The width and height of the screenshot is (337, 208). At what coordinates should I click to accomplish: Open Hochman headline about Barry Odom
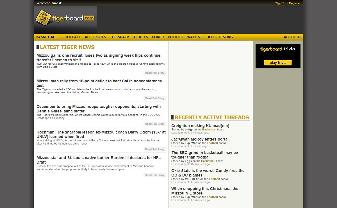pos(101,134)
